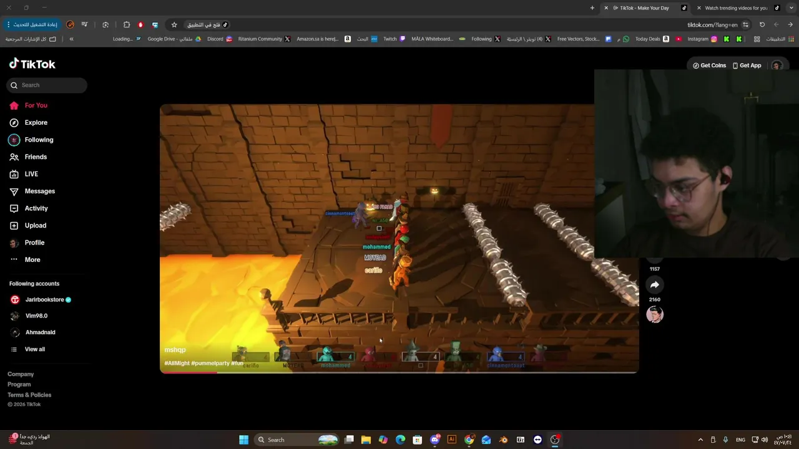Share the video with arrow icon
Viewport: 799px width, 449px height.
point(654,285)
